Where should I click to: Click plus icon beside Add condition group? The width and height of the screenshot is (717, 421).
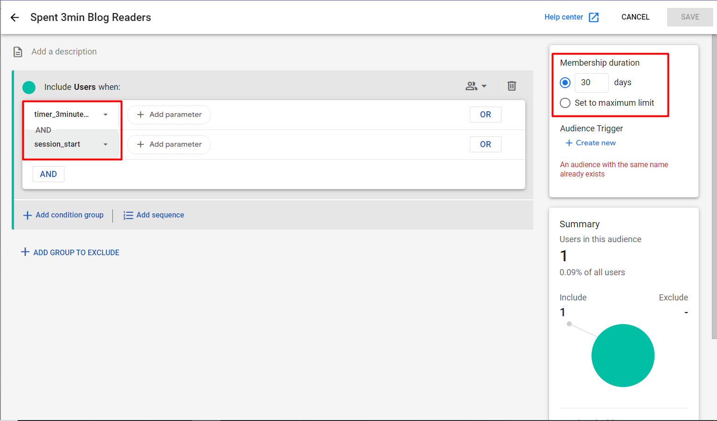(28, 215)
